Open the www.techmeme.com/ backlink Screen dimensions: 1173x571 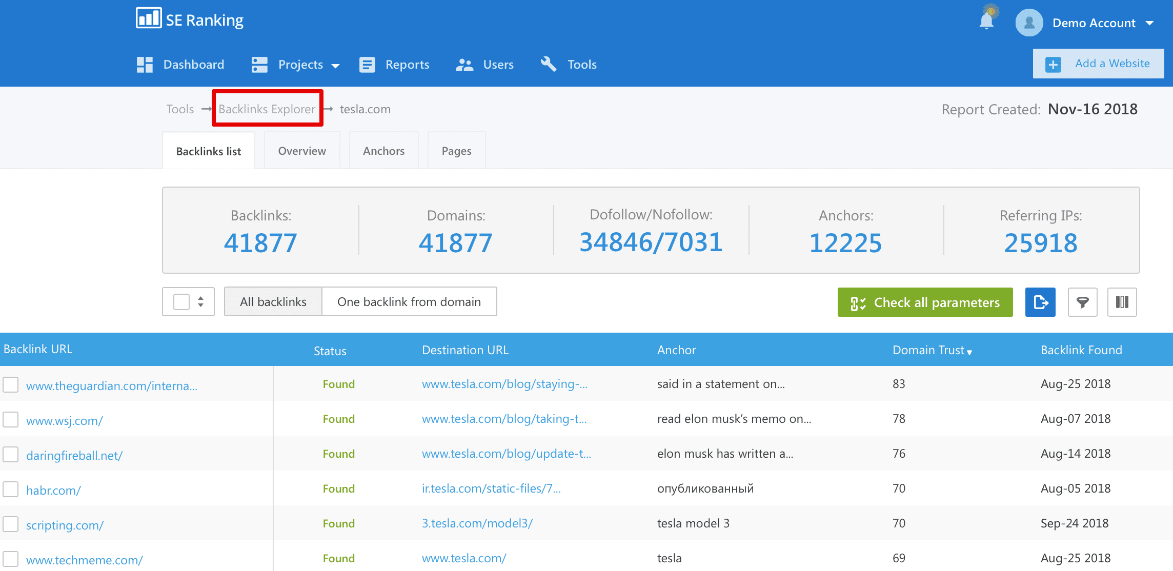pos(85,560)
